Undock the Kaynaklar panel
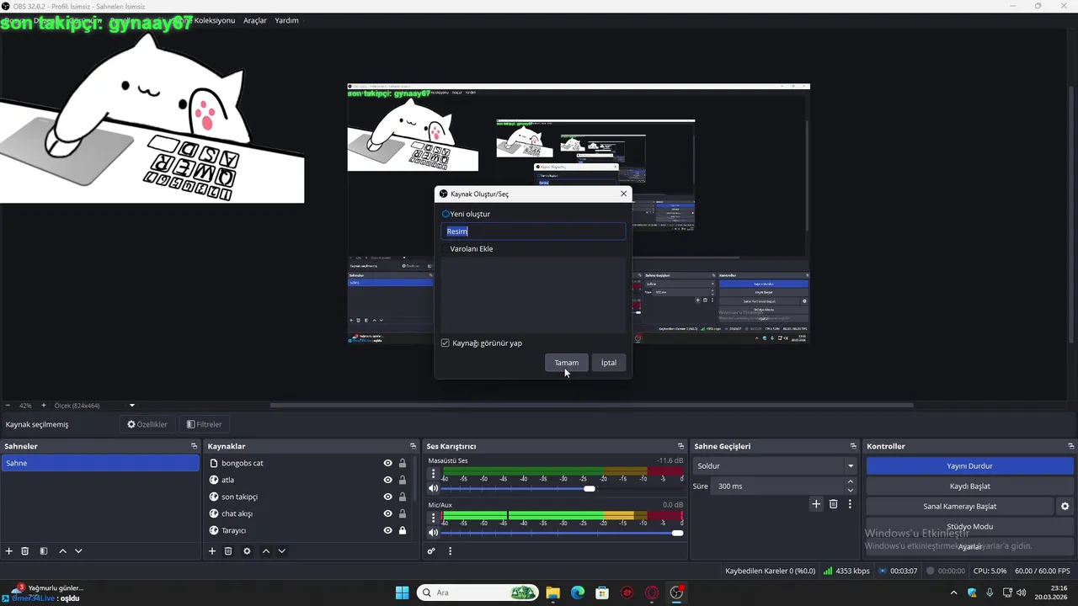The image size is (1078, 606). (x=413, y=446)
